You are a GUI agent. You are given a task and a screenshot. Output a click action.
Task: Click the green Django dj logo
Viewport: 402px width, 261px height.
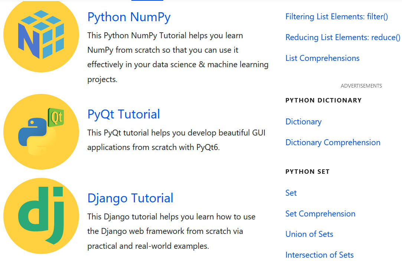tap(41, 216)
